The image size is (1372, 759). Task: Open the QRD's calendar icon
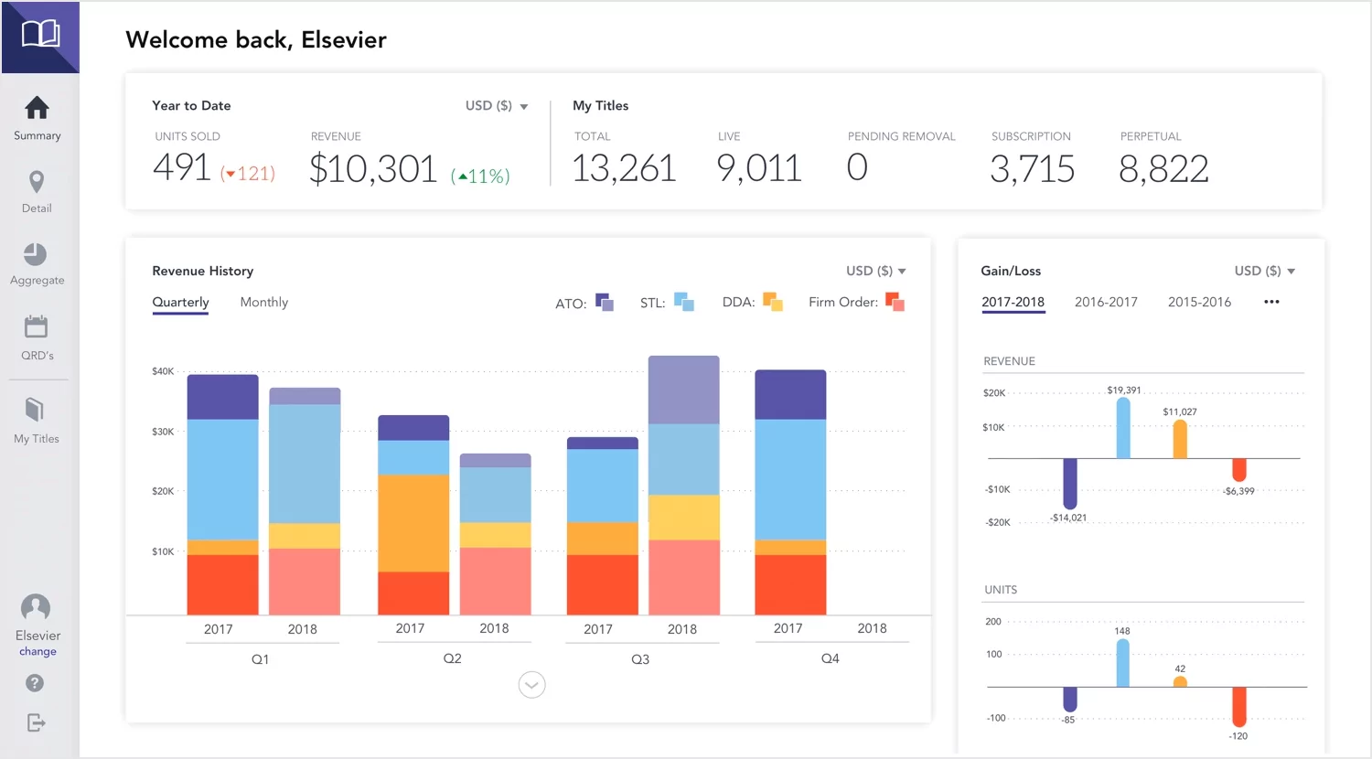[x=37, y=326]
